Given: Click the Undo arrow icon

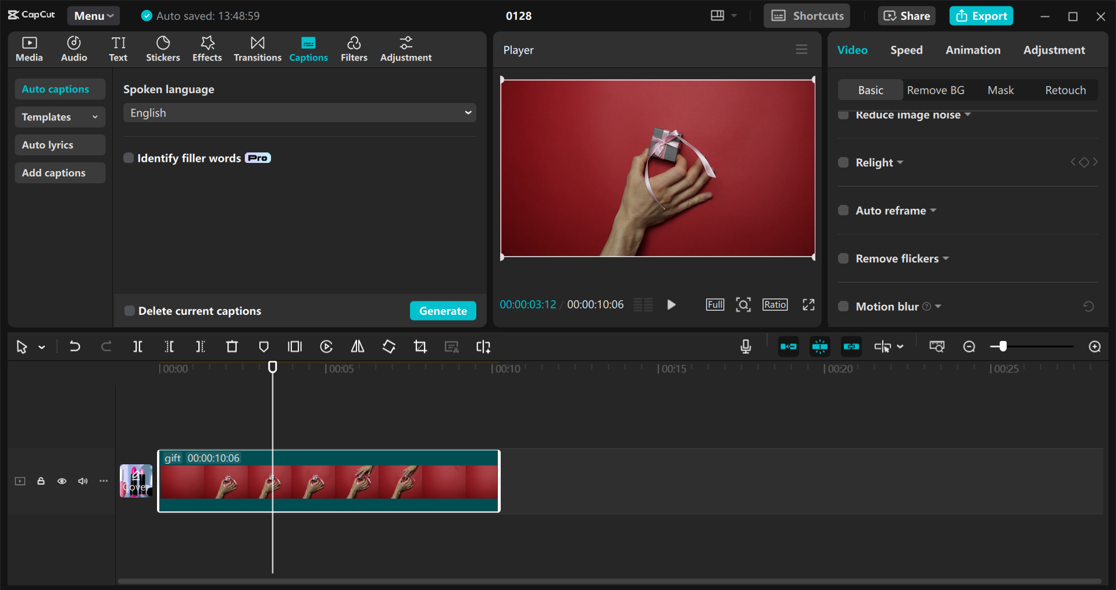Looking at the screenshot, I should point(75,347).
